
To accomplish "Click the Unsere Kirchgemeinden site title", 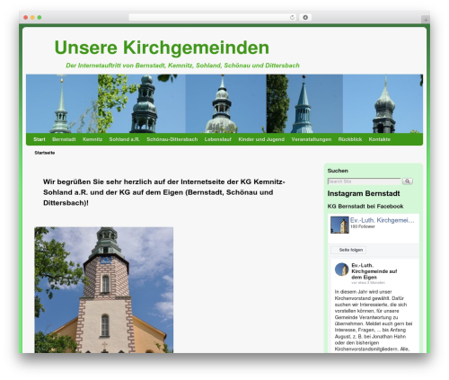I will pyautogui.click(x=162, y=48).
